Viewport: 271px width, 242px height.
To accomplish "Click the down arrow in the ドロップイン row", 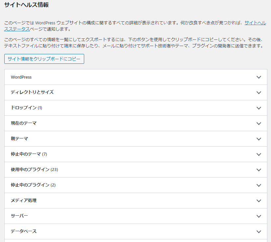I will pos(259,108).
